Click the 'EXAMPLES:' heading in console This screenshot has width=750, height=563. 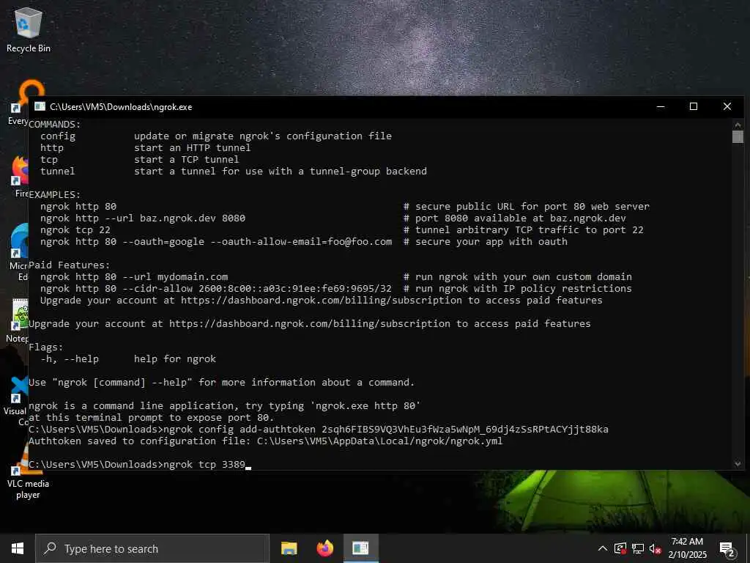point(54,195)
